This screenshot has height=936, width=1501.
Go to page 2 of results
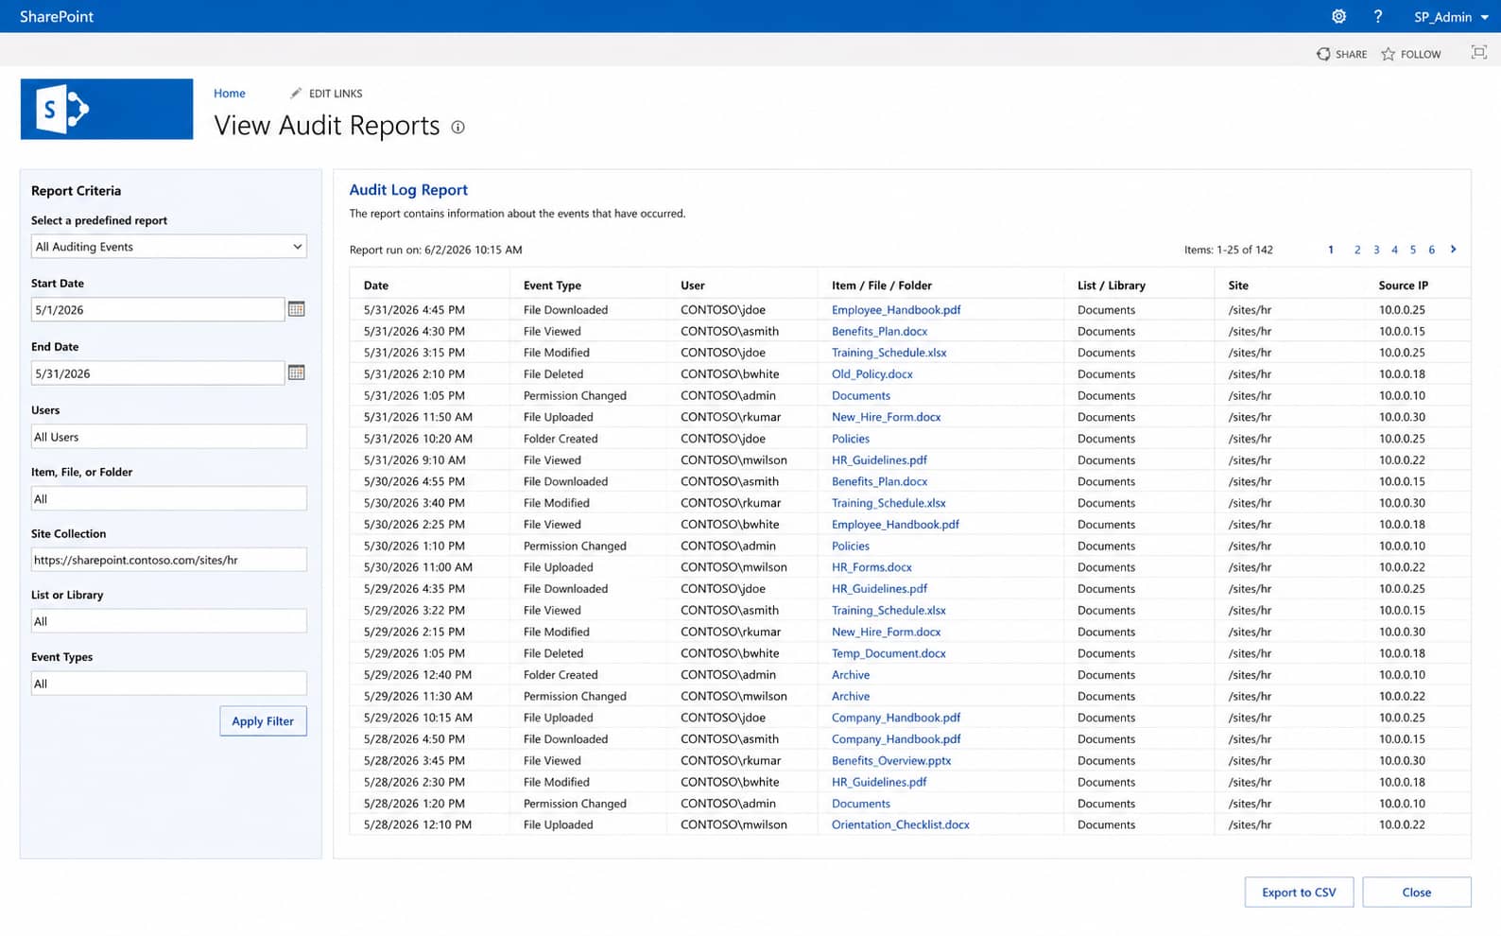tap(1357, 250)
